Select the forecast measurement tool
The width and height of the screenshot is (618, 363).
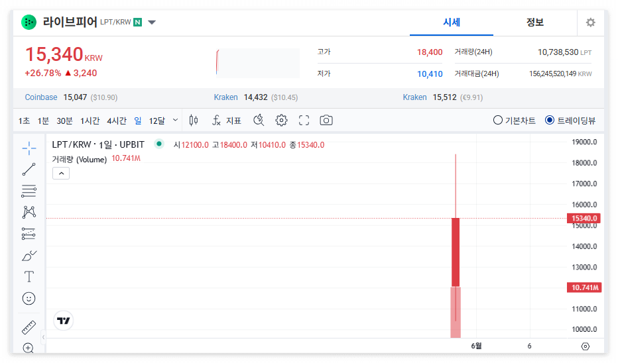(x=29, y=234)
